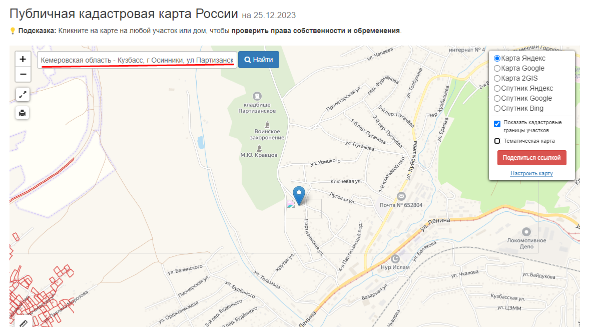Click the Найти search button

tap(259, 60)
